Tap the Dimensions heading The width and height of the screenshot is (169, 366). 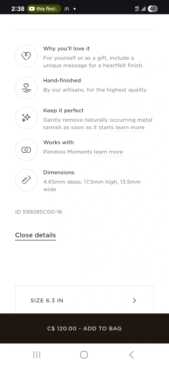coord(59,172)
